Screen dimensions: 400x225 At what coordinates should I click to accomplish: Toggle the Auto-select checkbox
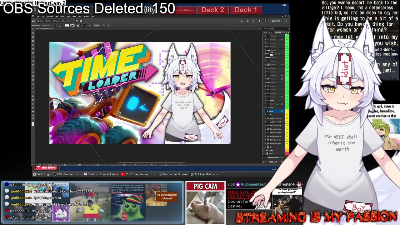[43, 26]
